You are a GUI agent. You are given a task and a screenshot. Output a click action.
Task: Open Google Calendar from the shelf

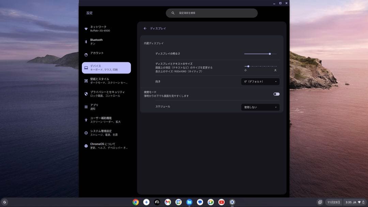(x=178, y=202)
